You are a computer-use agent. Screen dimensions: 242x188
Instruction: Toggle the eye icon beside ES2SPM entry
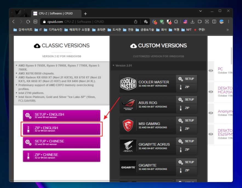(x=211, y=134)
